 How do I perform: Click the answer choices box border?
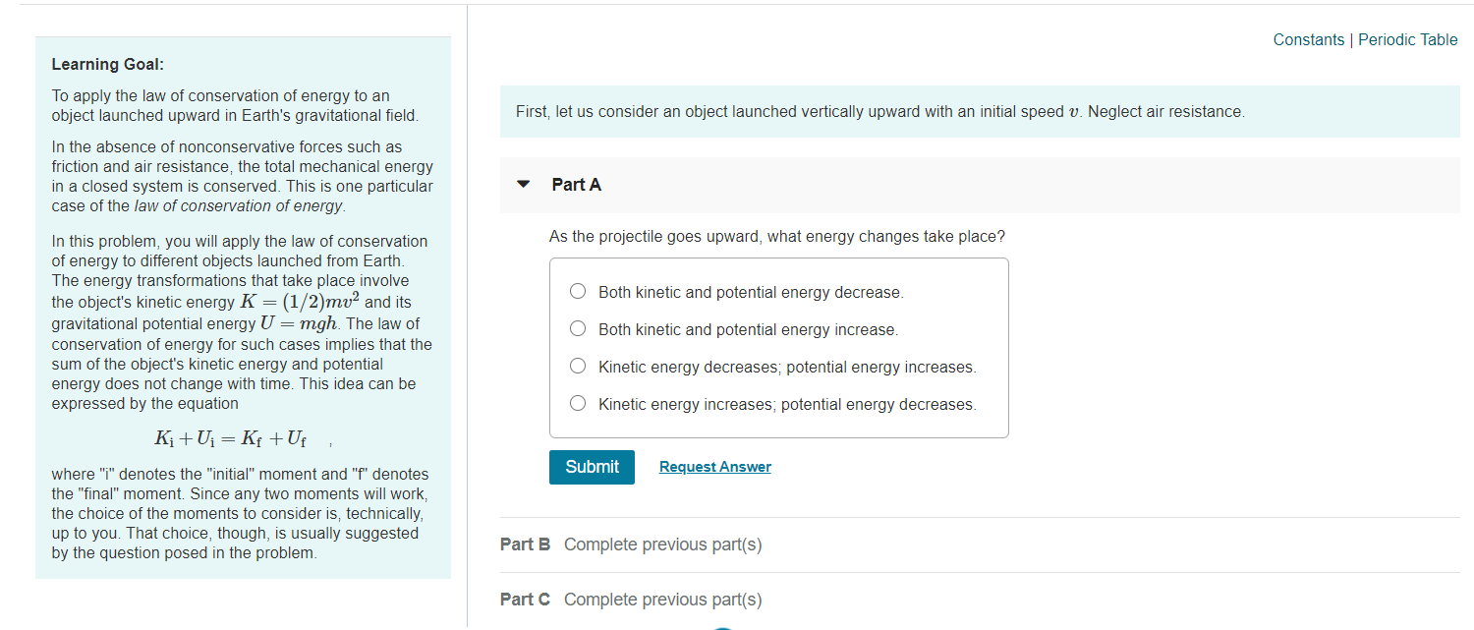click(779, 258)
